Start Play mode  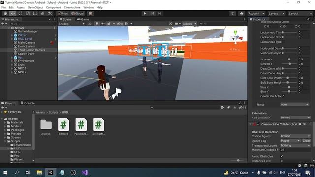coord(145,13)
